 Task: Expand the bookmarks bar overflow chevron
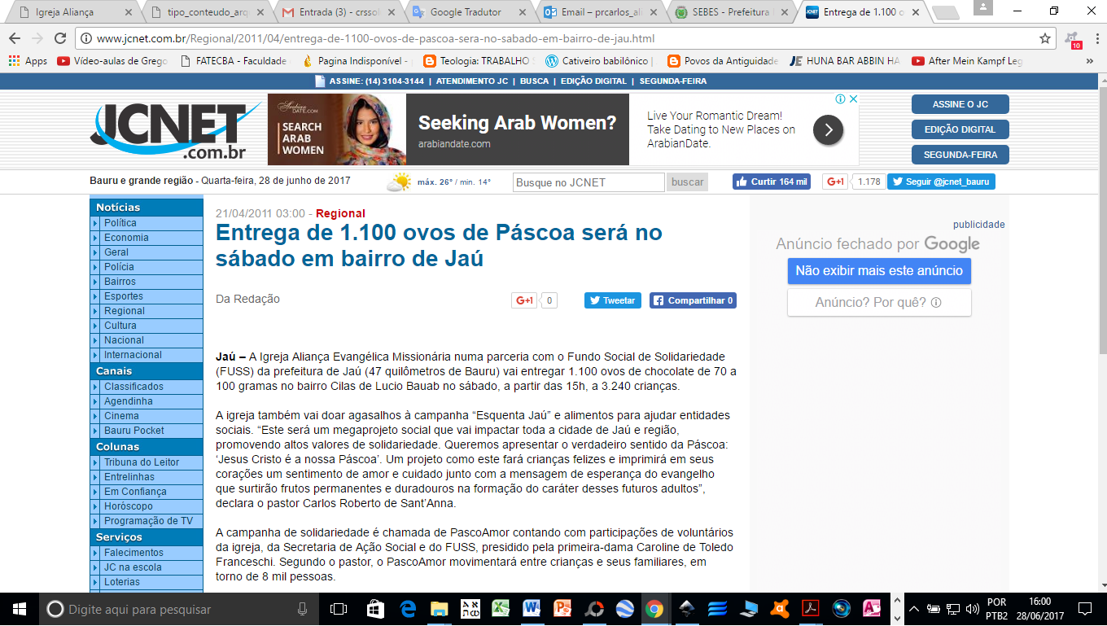(1090, 61)
